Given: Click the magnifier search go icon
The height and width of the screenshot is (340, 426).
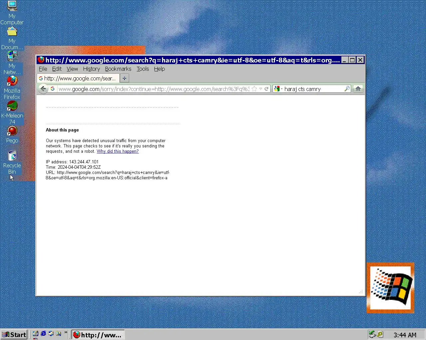Looking at the screenshot, I should coord(347,89).
